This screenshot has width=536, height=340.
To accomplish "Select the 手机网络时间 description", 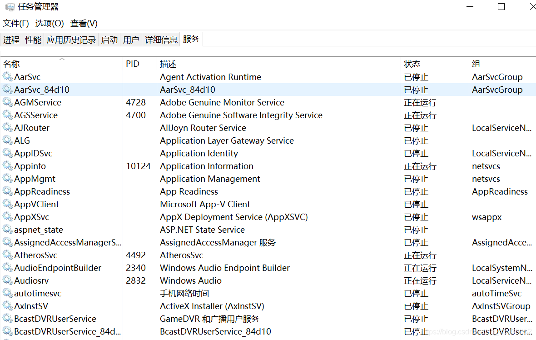I will [x=184, y=293].
